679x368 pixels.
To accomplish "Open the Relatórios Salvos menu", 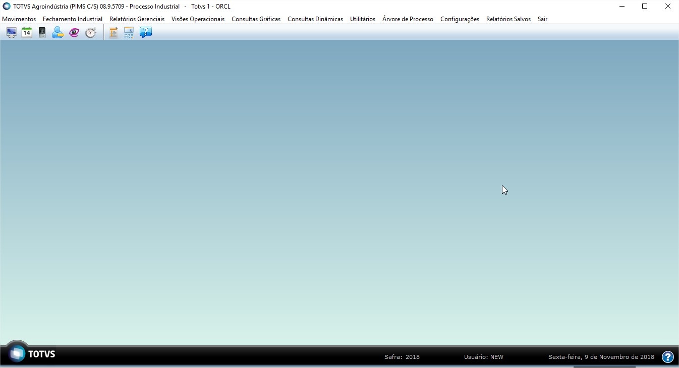I will [x=508, y=19].
